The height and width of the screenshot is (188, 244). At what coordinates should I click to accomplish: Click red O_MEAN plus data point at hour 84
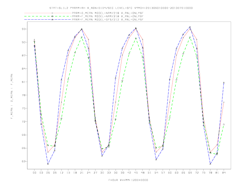pyautogui.click(x=224, y=102)
